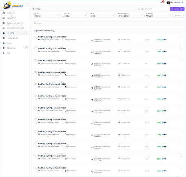Image resolution: width=186 pixels, height=177 pixels.
Task: Tick the checkbox for the Frederick job
Action: pyautogui.click(x=35, y=37)
